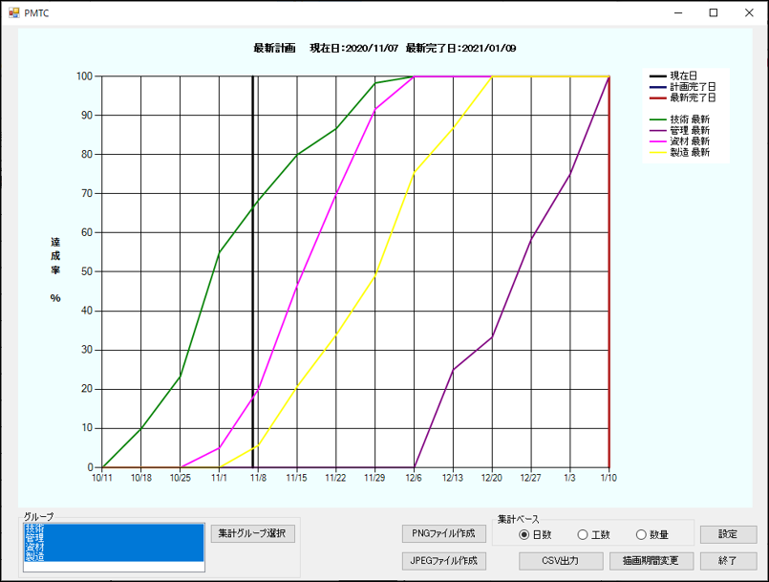769x582 pixels.
Task: Click the 11/1 x-axis date label
Action: 219,478
